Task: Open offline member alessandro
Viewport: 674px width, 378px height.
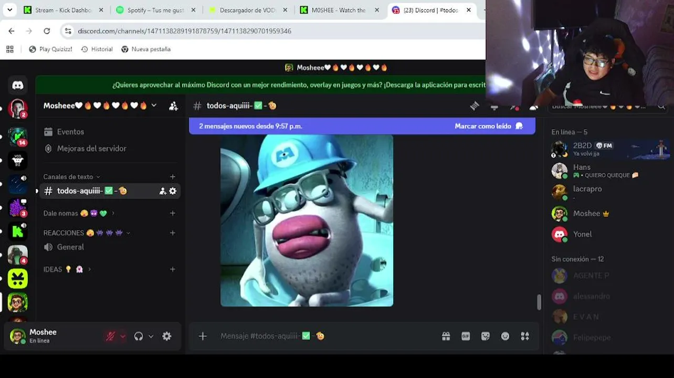Action: pyautogui.click(x=610, y=296)
